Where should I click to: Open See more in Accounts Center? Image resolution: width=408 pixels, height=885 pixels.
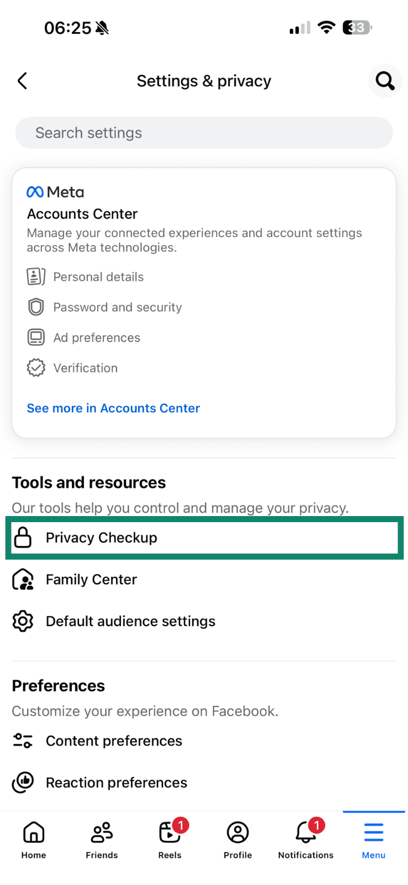click(x=113, y=408)
